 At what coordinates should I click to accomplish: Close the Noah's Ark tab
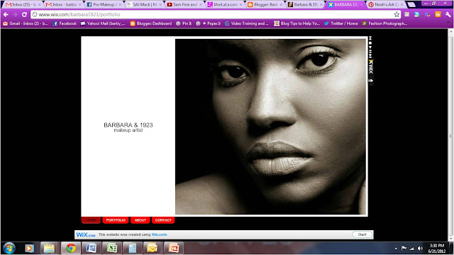click(402, 5)
